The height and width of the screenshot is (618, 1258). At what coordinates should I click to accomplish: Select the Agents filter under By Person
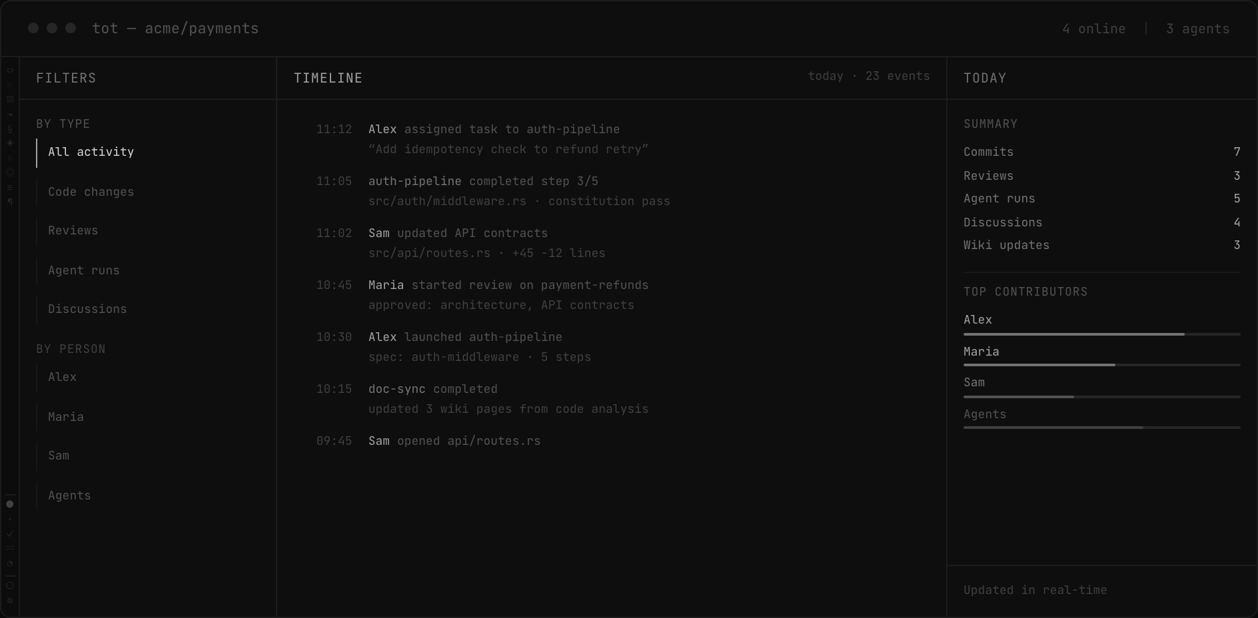point(148,496)
